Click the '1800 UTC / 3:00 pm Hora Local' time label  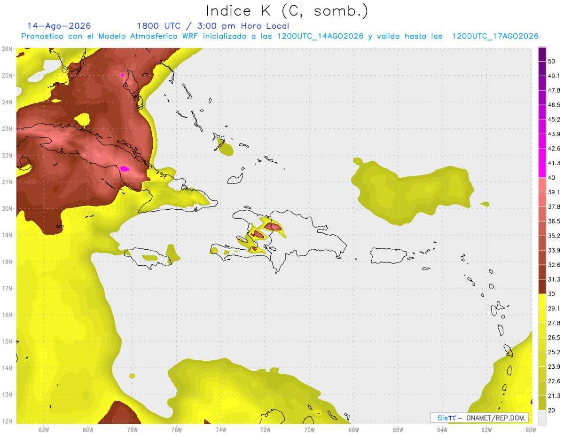point(213,26)
